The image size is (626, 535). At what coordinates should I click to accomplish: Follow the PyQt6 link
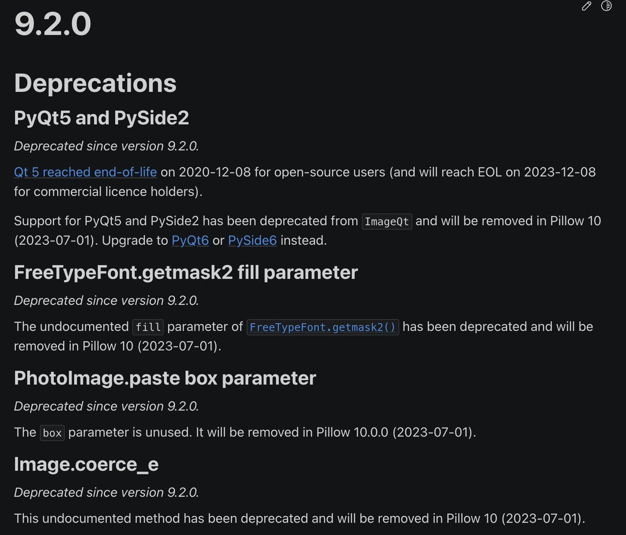tap(190, 241)
